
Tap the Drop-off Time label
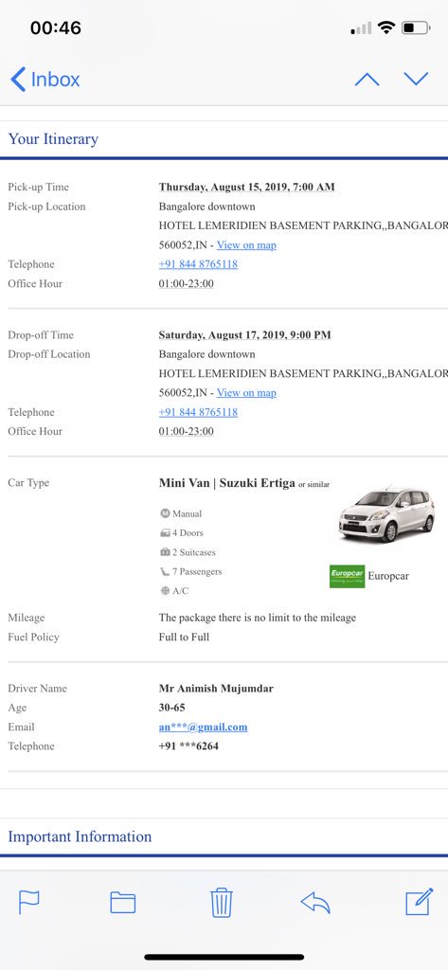[x=41, y=335]
